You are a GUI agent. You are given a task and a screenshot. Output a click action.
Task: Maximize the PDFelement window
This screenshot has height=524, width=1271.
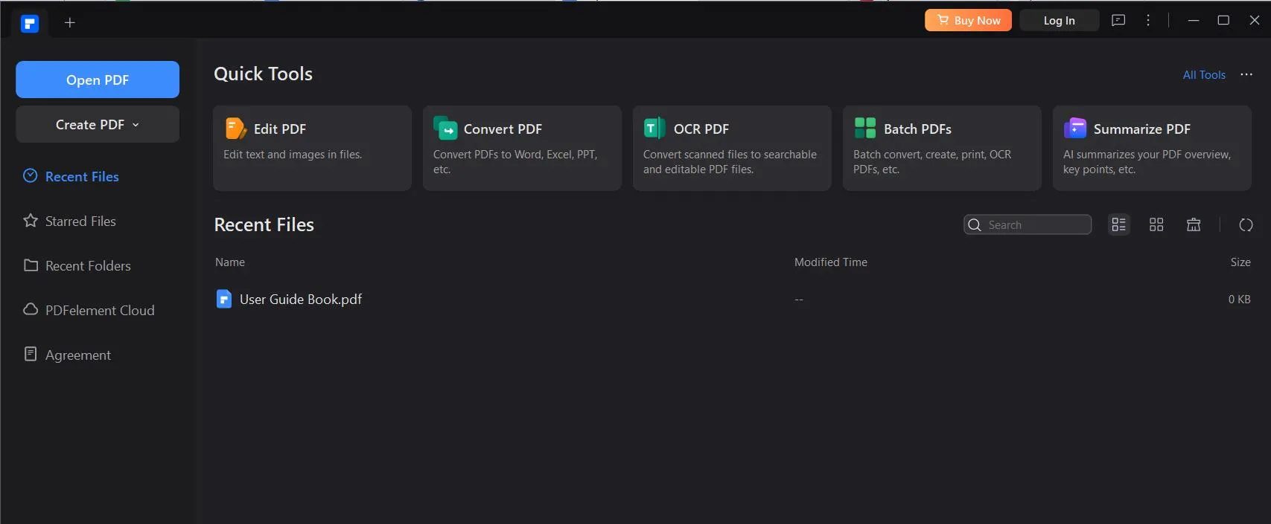(1223, 20)
